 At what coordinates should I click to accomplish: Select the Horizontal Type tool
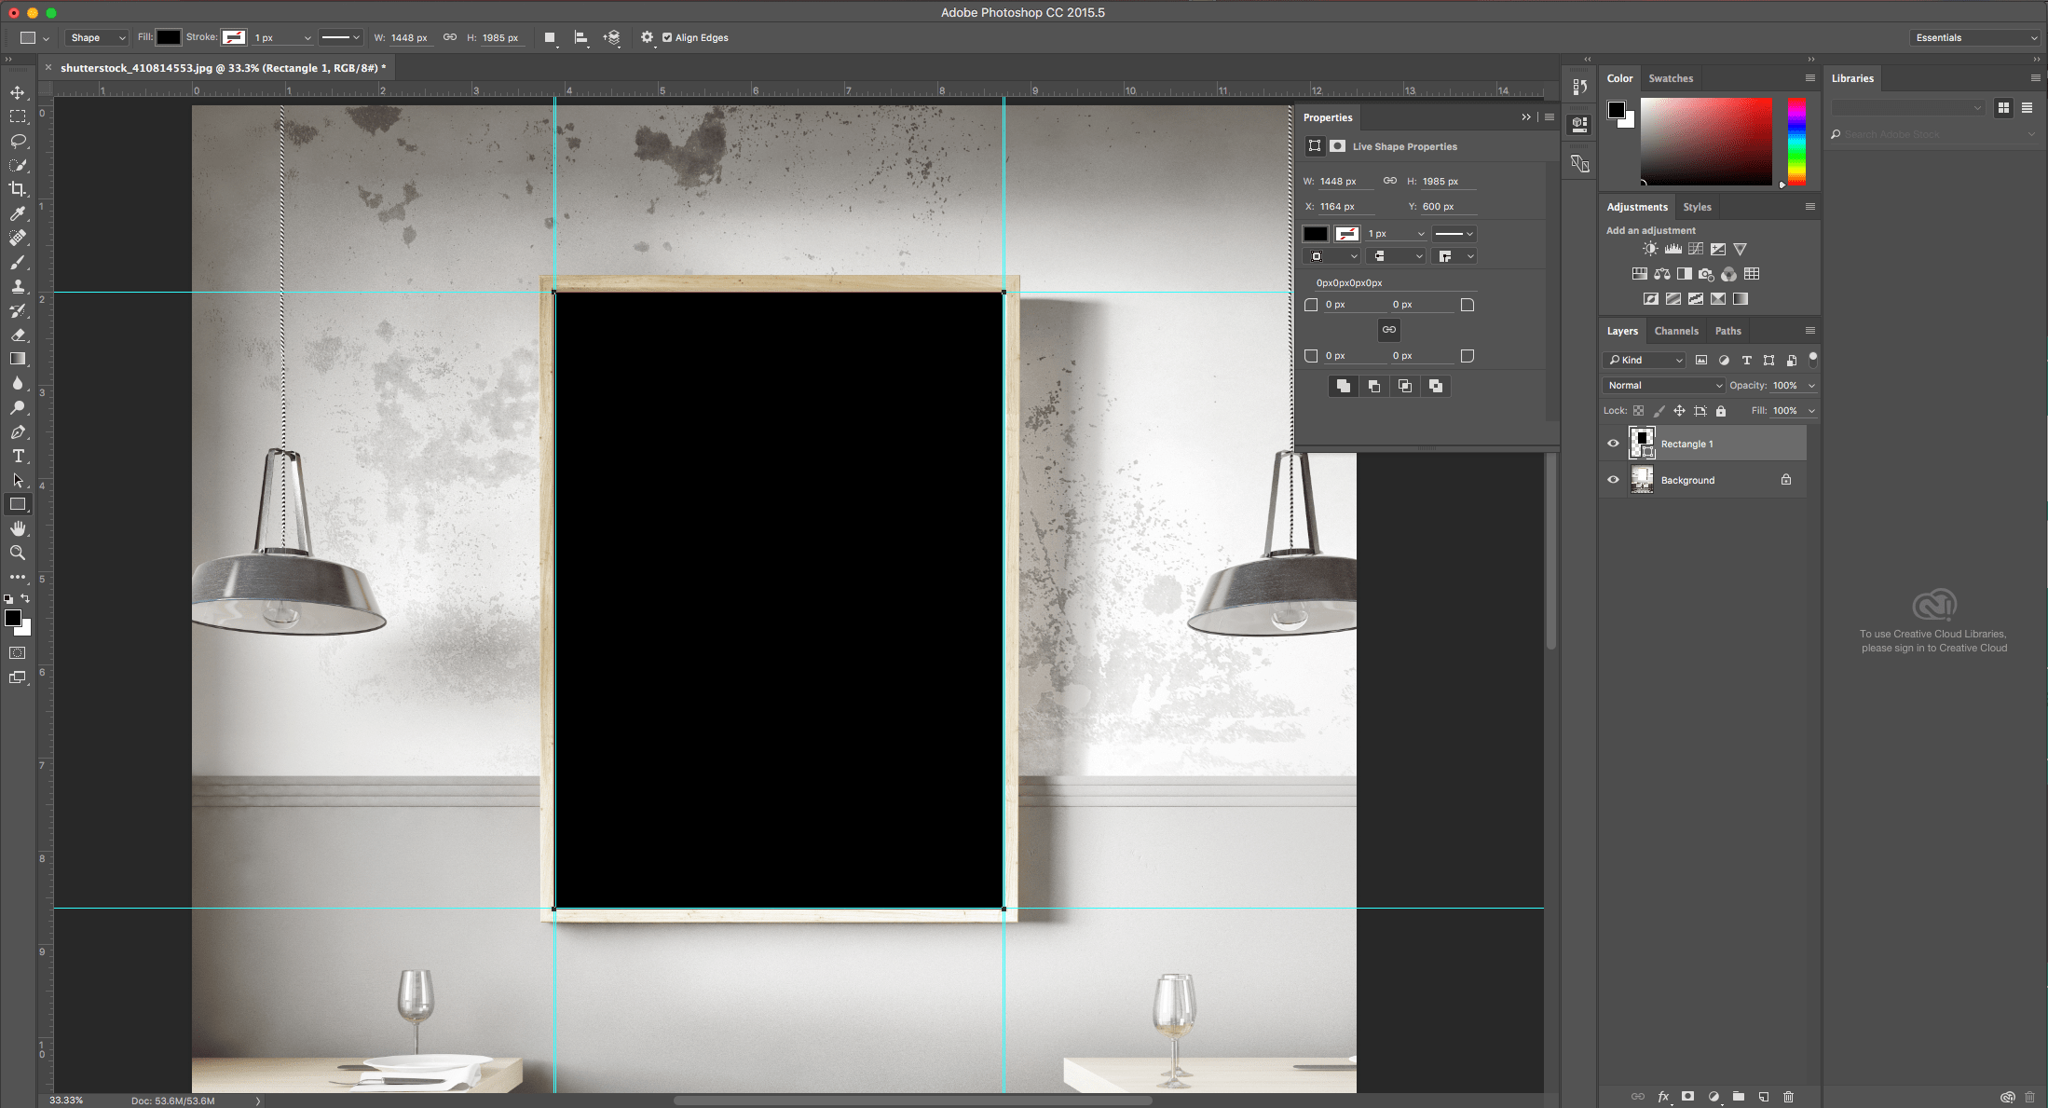(x=19, y=457)
